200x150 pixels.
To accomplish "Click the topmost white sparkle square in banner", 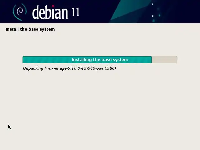I will pos(152,4).
